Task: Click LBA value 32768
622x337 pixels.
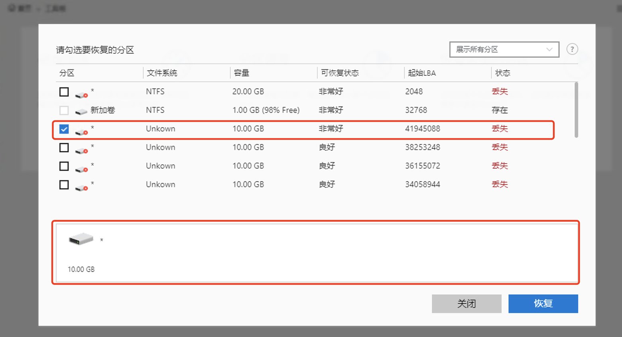Action: pyautogui.click(x=416, y=110)
